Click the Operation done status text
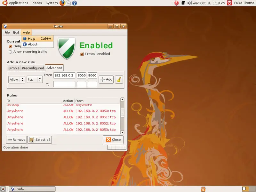Screen dimensions: 256x192 16,147
